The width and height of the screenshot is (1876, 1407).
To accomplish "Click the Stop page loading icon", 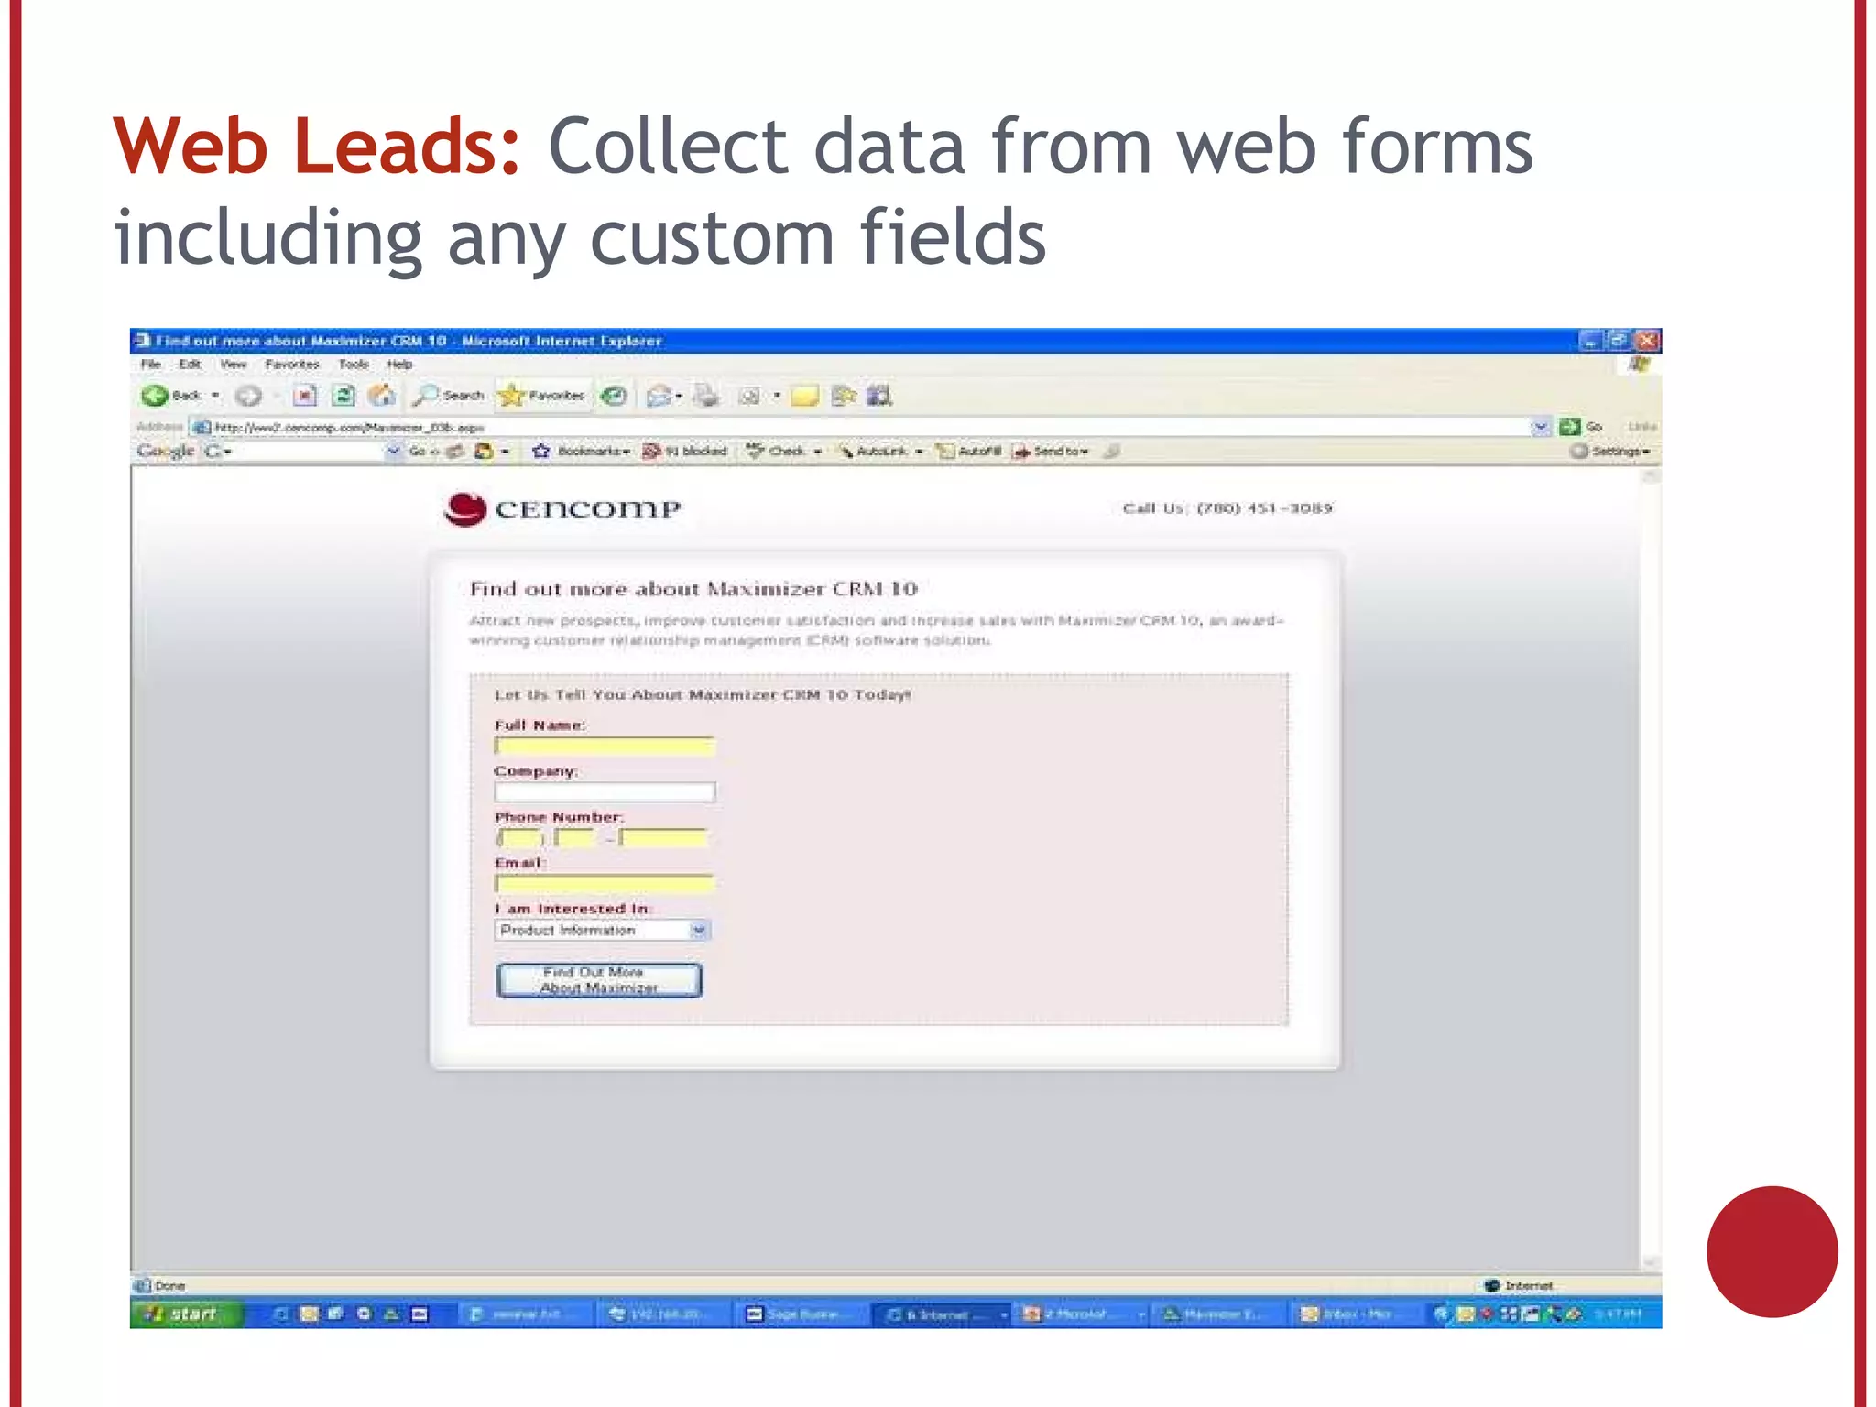I will tap(305, 396).
